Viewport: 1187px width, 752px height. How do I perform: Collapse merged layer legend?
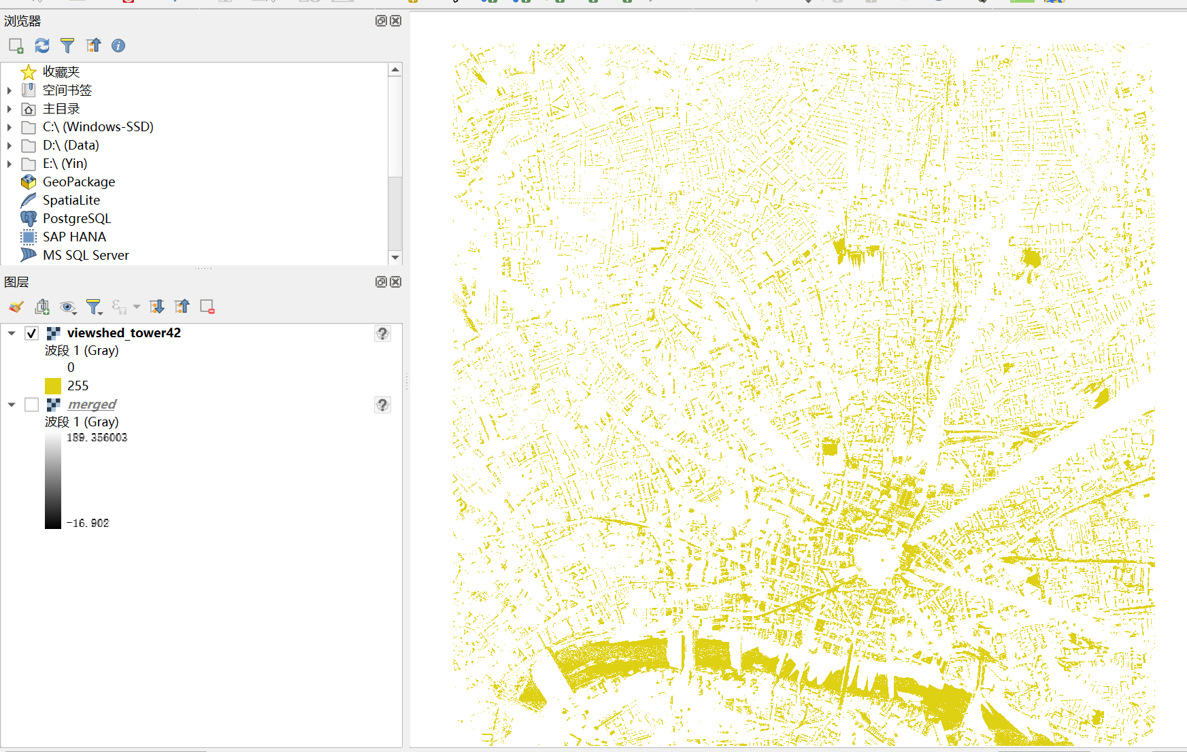tap(12, 405)
